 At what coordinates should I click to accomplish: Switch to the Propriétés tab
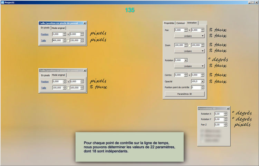(169, 23)
